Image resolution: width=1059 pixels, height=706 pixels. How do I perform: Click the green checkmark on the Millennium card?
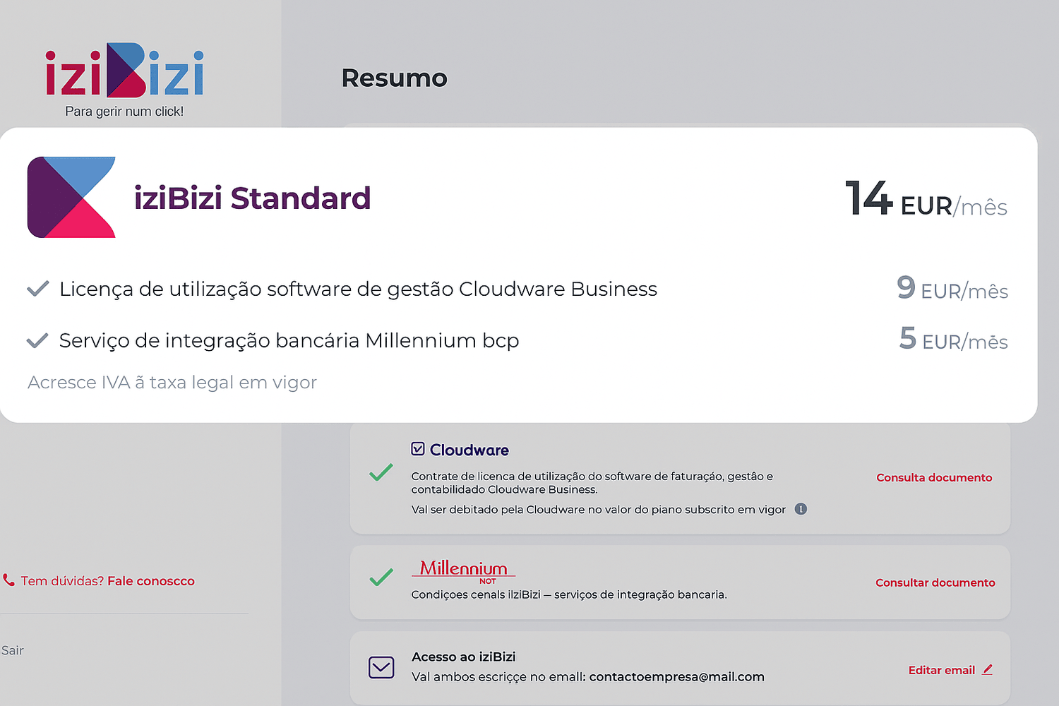(381, 578)
